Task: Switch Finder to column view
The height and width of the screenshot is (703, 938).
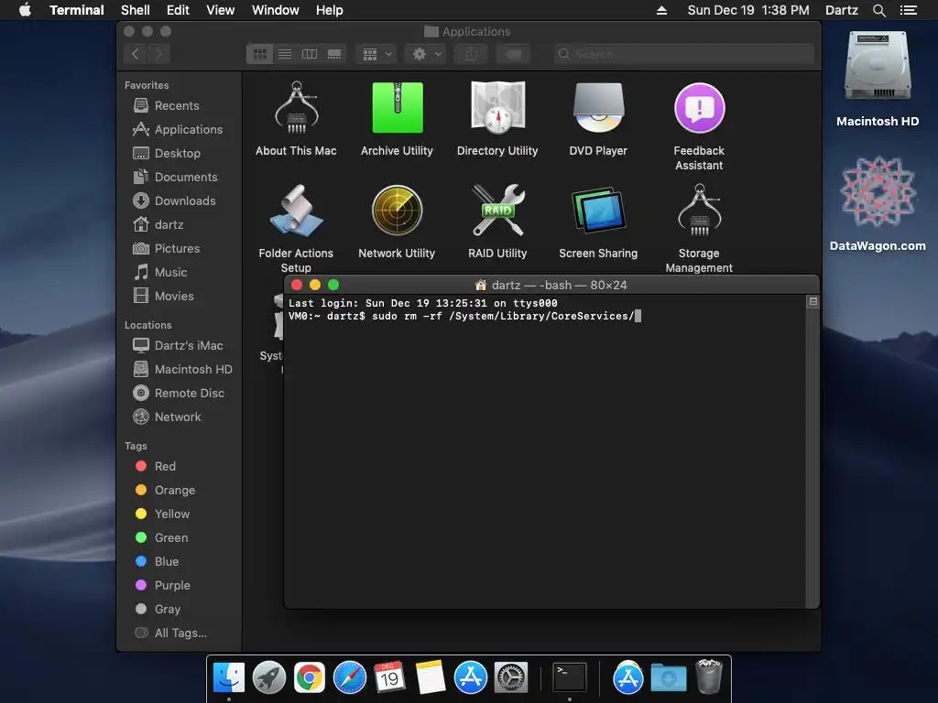Action: [x=310, y=54]
